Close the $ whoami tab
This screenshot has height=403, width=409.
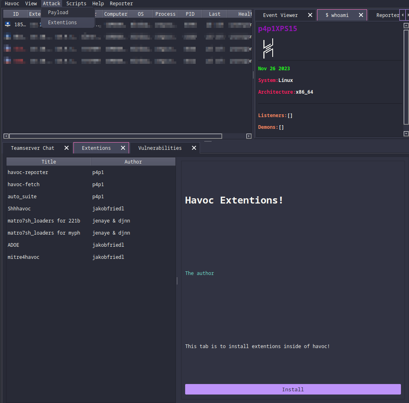pos(361,15)
